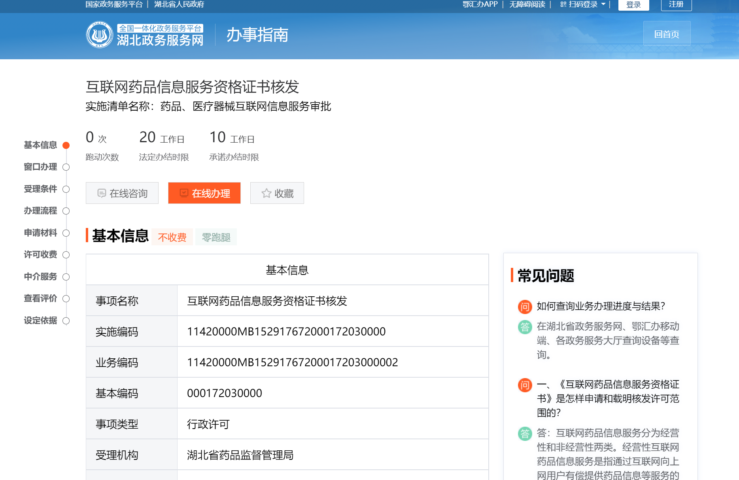Click the 零跑腿 tag
739x480 pixels.
216,237
